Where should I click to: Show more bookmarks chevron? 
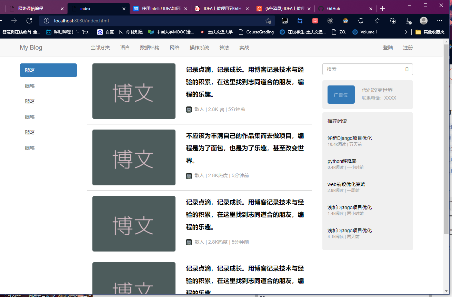[x=406, y=32]
